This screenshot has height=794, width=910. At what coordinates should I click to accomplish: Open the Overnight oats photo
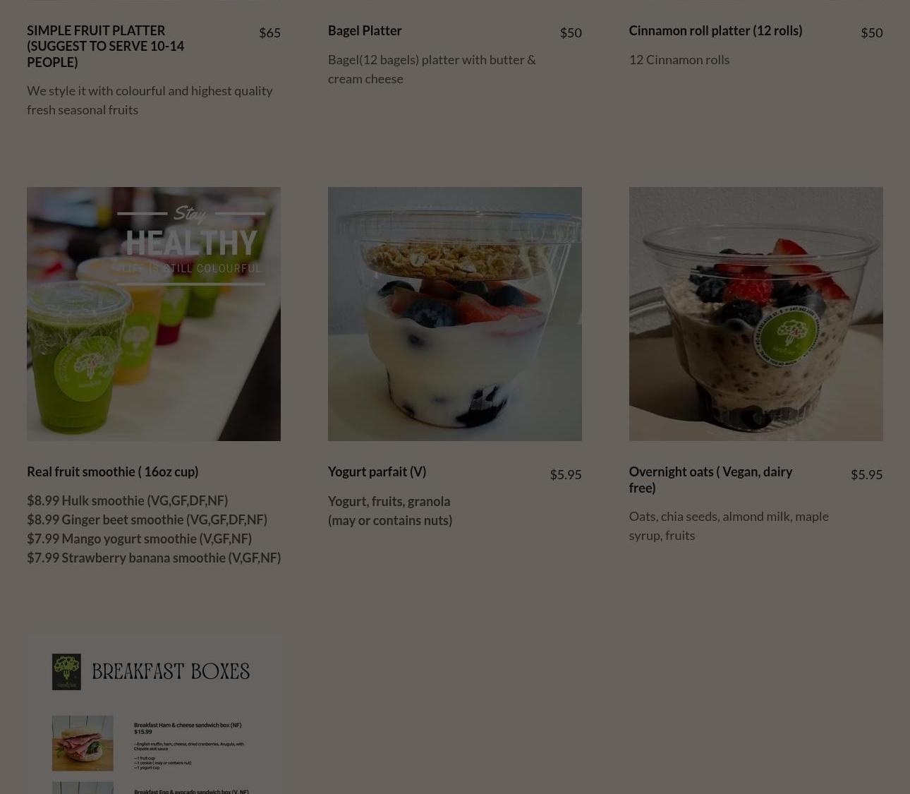point(756,314)
